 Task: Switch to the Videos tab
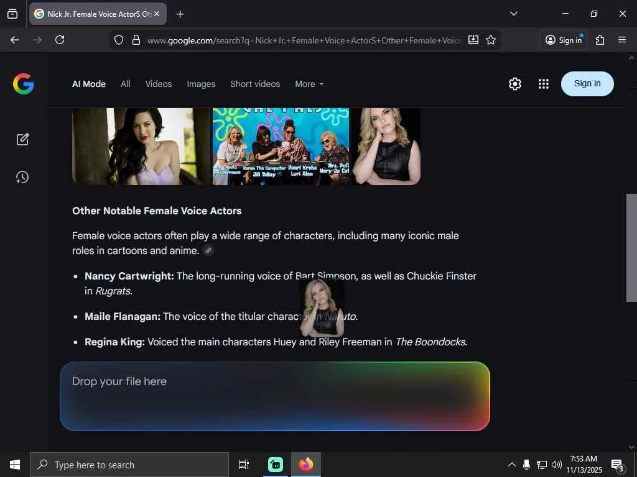(x=159, y=84)
